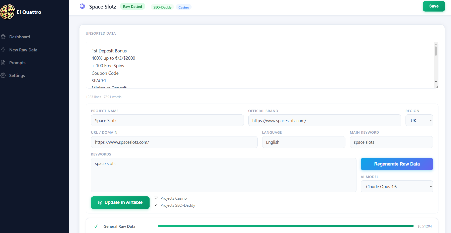Click the PROJECT NAME field label
The image size is (451, 233).
(105, 111)
